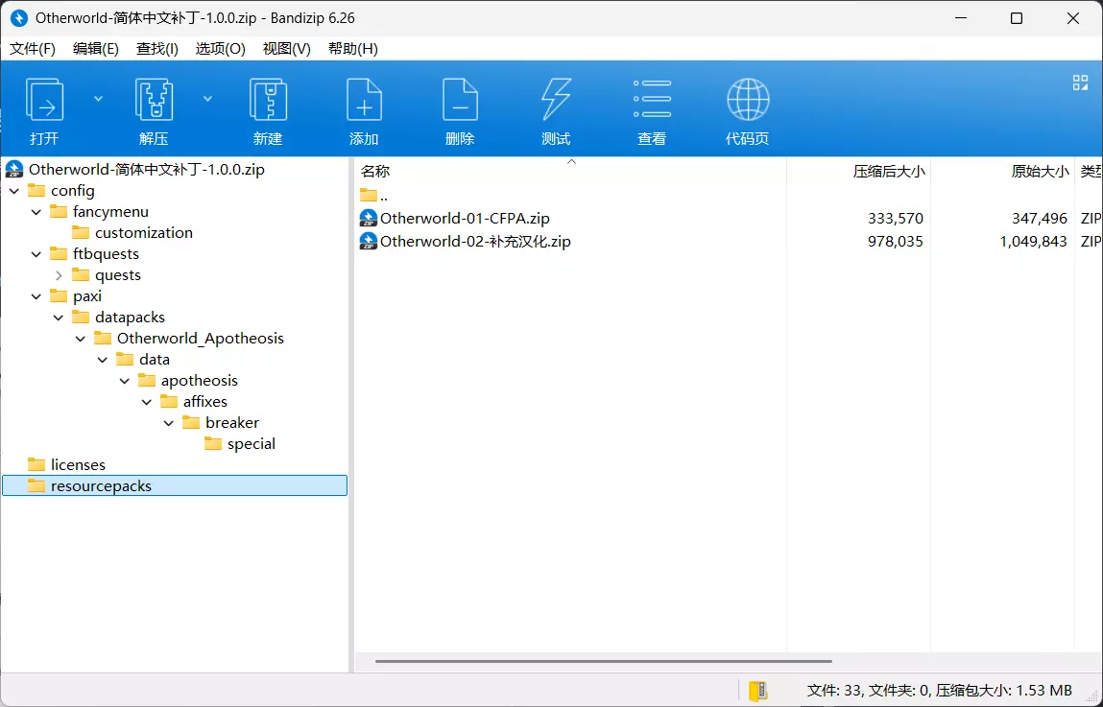
Task: Open the dropdown arrow next to 打开
Action: coord(99,99)
